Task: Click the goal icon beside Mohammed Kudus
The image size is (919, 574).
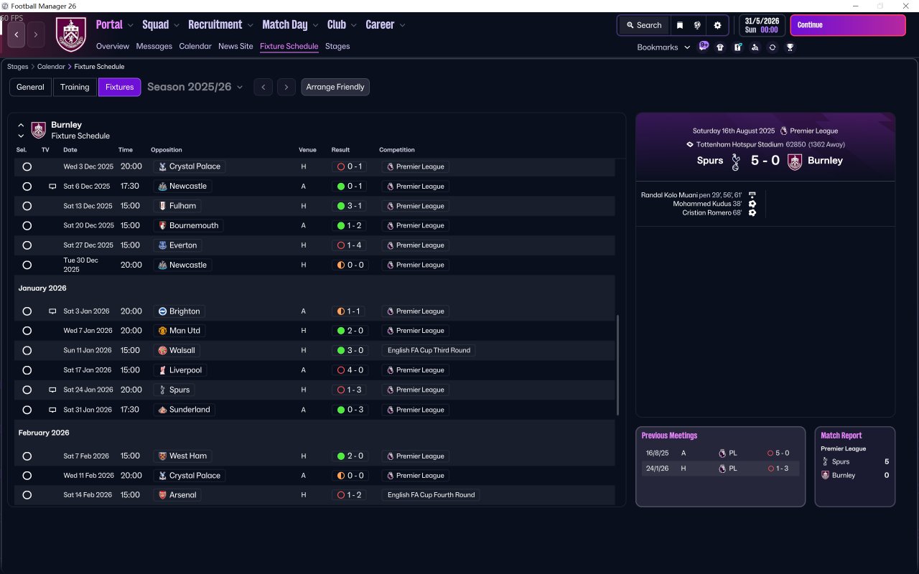Action: 752,204
